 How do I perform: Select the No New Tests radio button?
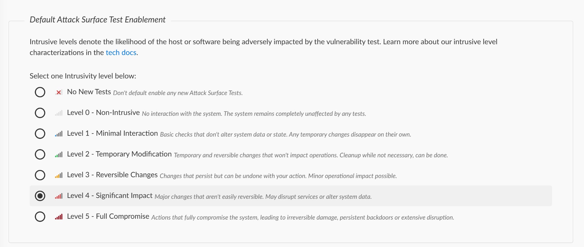40,92
